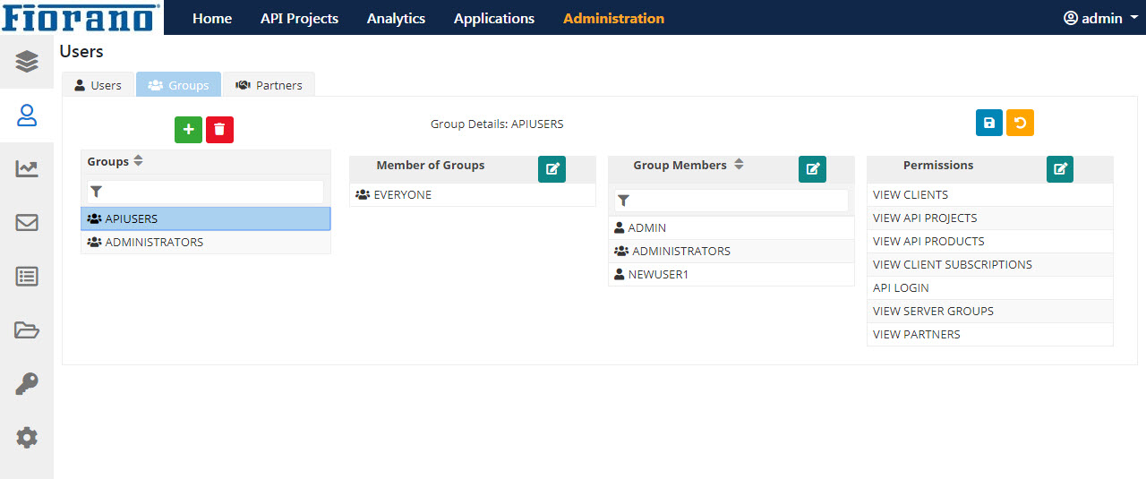Sort the Groups column
Viewport: 1146px width, 479px height.
(x=138, y=162)
